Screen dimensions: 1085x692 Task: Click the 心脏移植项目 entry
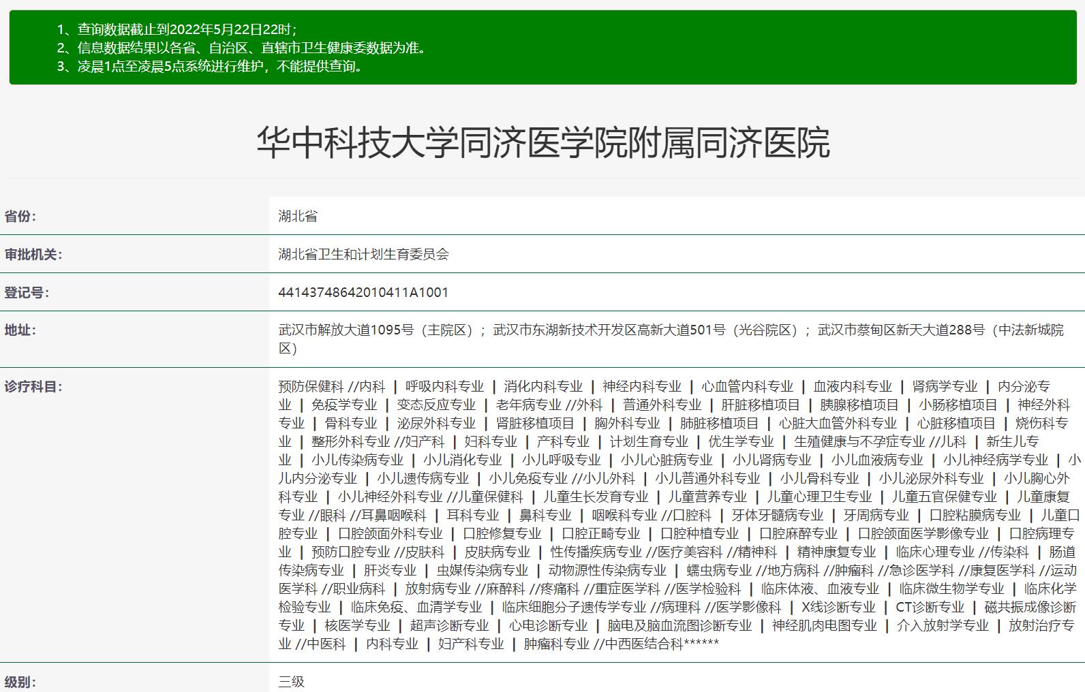click(x=956, y=424)
